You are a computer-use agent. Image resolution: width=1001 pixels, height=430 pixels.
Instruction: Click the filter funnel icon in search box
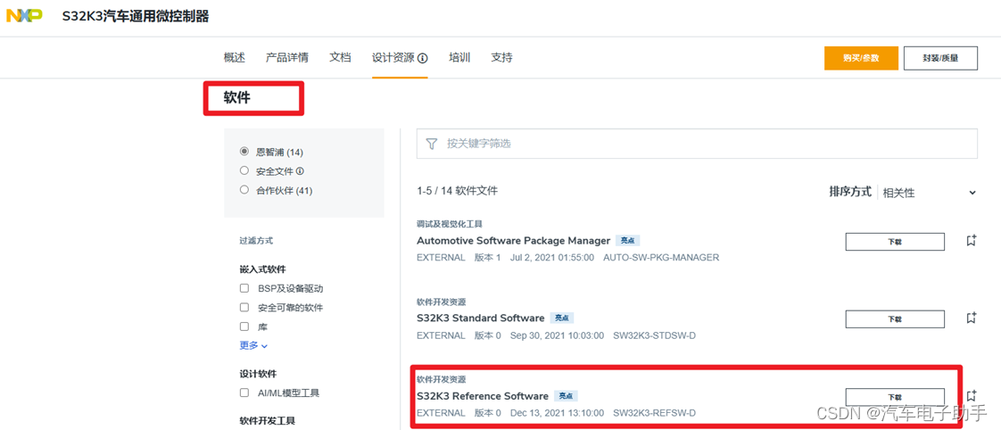[x=432, y=144]
